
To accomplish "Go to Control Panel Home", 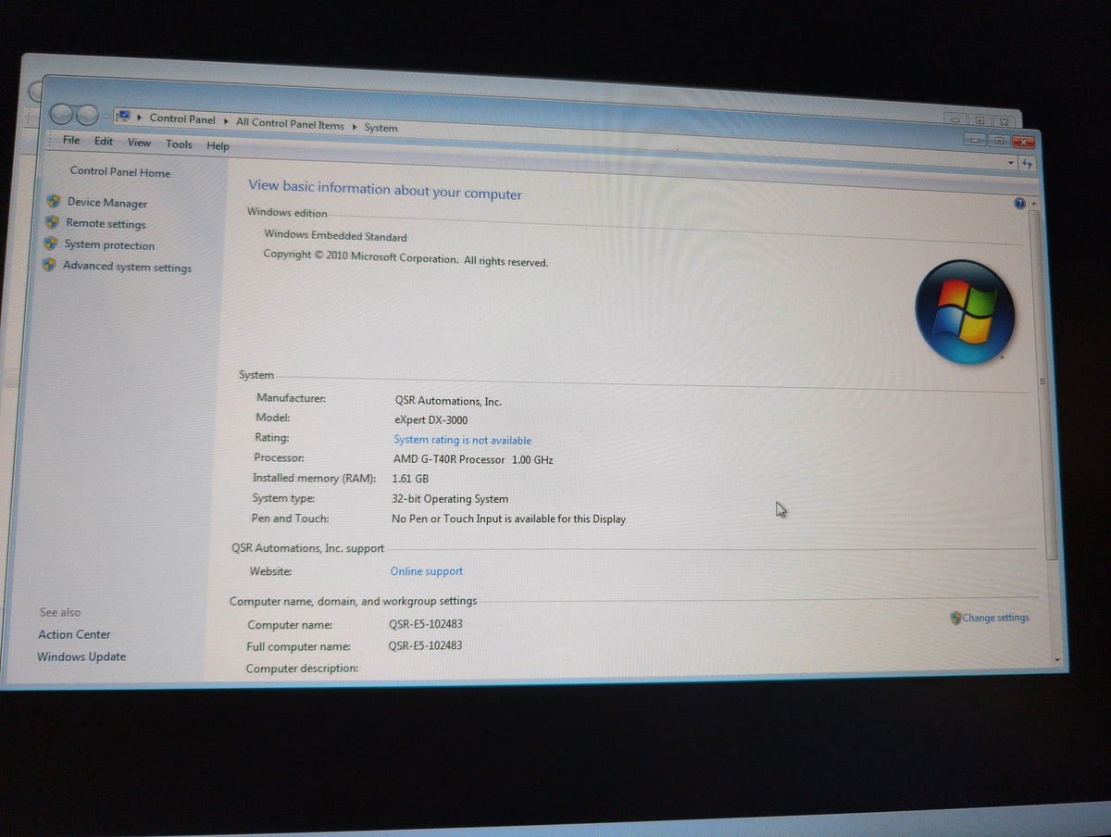I will pyautogui.click(x=120, y=172).
